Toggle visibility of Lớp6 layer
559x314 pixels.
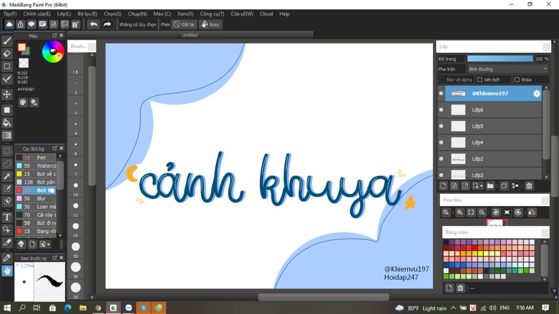441,110
